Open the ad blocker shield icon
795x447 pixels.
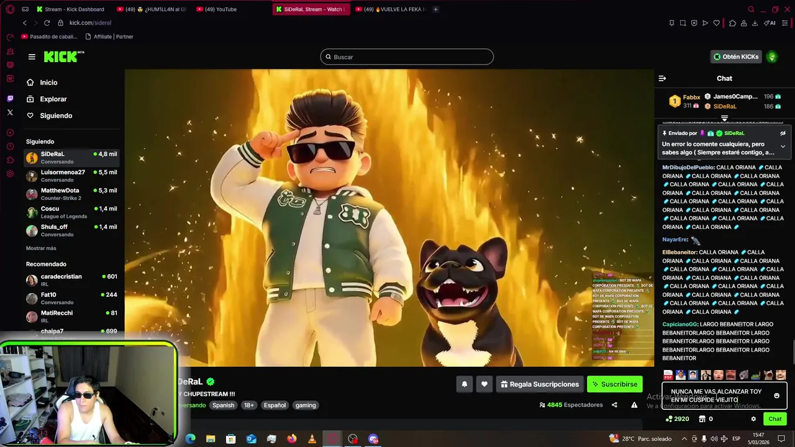point(694,23)
